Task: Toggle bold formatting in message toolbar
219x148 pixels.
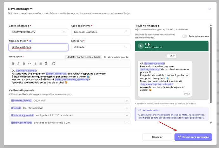Action: [x=13, y=64]
